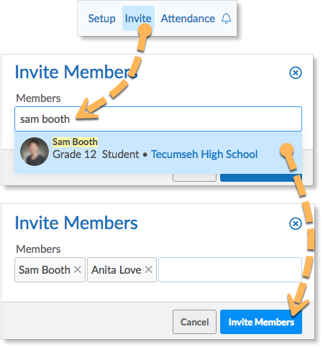Image resolution: width=323 pixels, height=347 pixels.
Task: Click the partially hidden dark blue button
Action: coord(261,177)
